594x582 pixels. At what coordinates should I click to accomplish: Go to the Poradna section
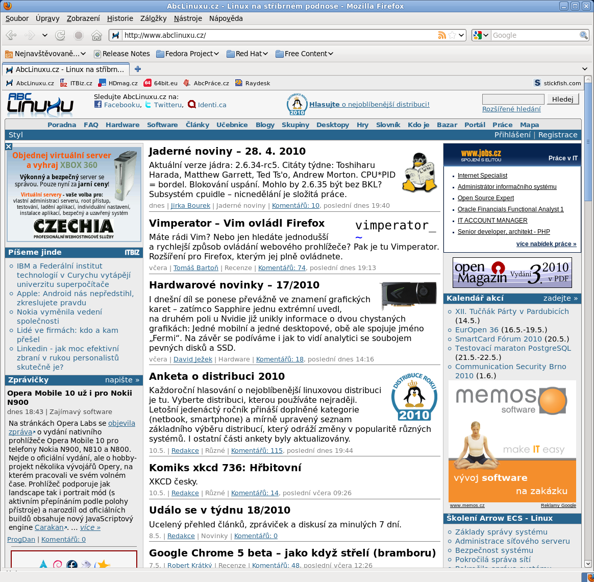point(62,125)
